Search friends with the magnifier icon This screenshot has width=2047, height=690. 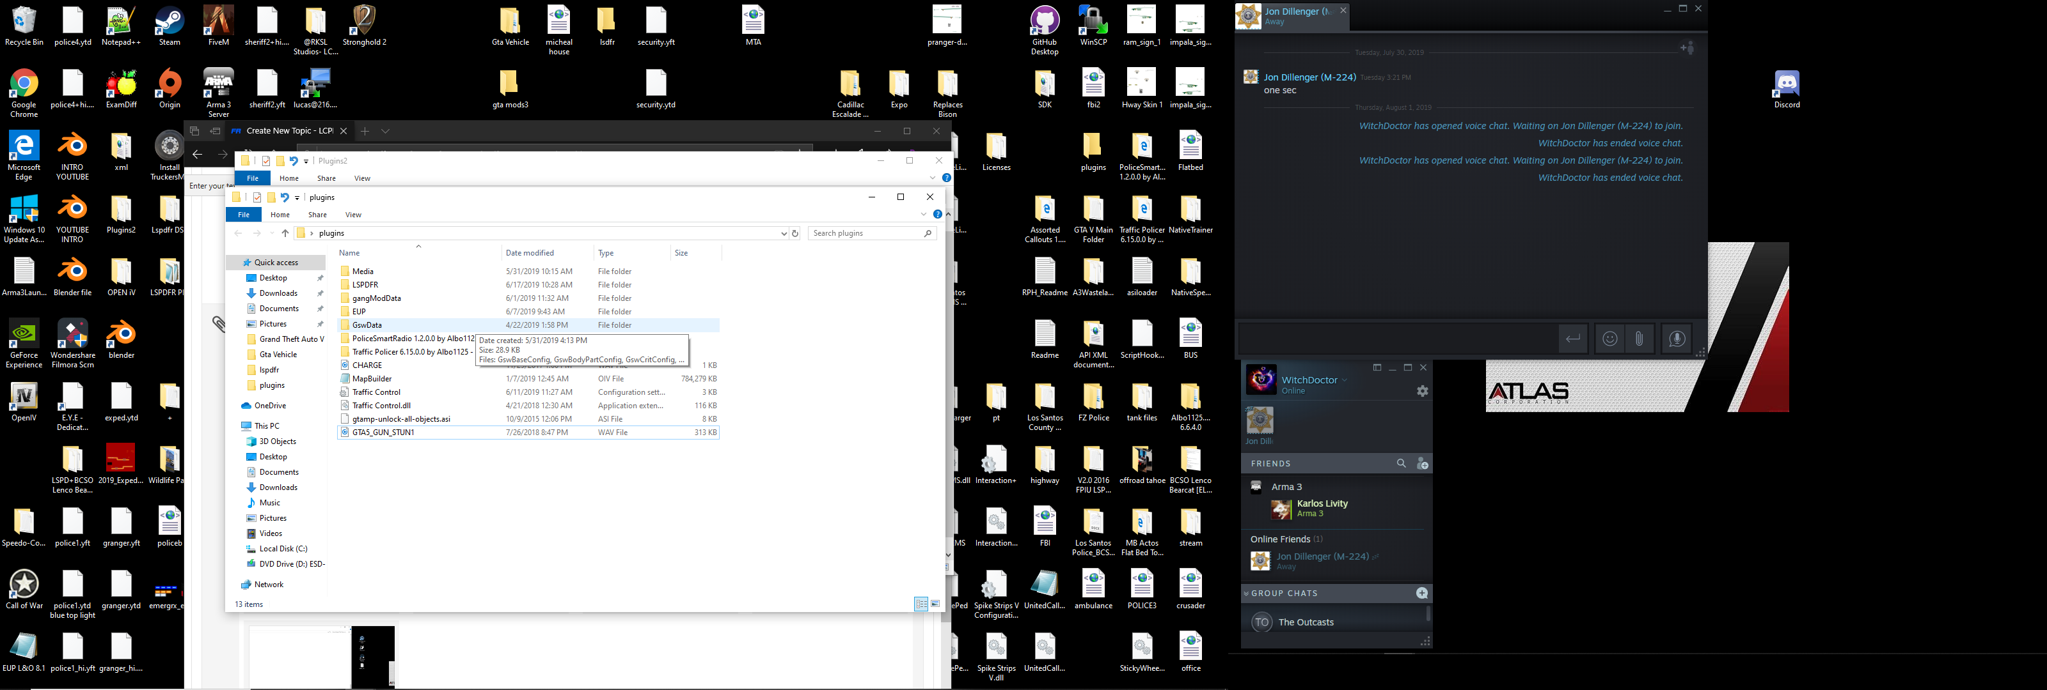[x=1401, y=464]
